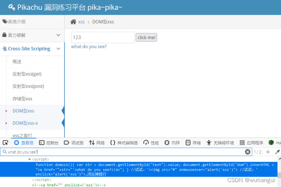Click the application (应用程序) grid icon
281x187 pixels.
pyautogui.click(x=242, y=143)
